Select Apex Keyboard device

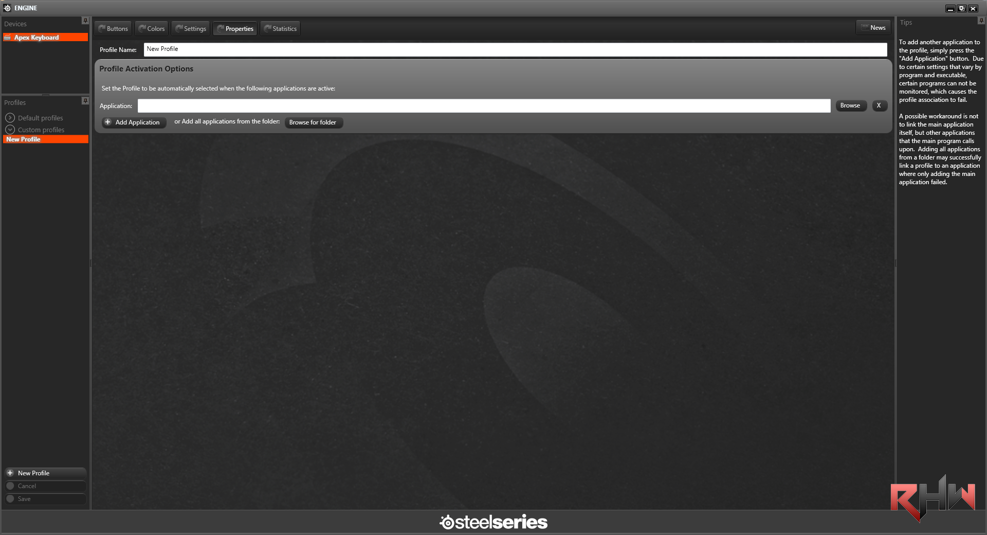tap(45, 38)
